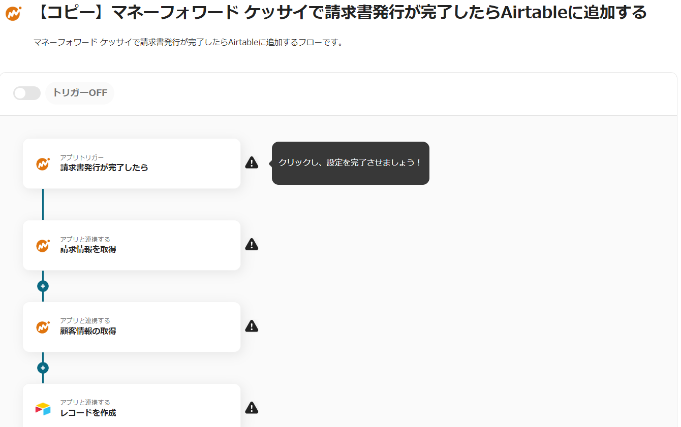
Task: Click the warning icon next to 請求情報を取得
Action: point(252,244)
